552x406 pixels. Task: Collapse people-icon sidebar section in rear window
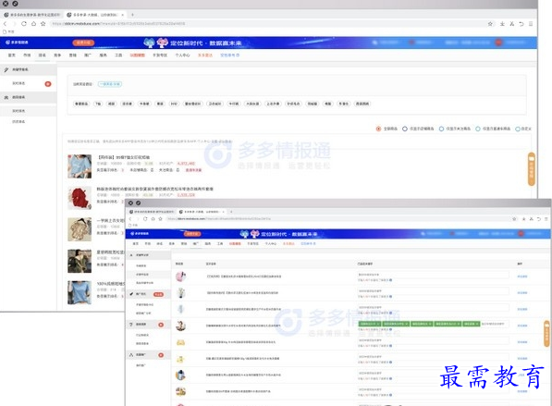(28, 97)
